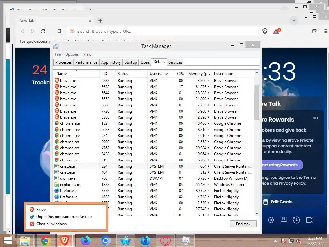This screenshot has height=247, width=329.
Task: Switch to Services tab
Action: (x=175, y=62)
